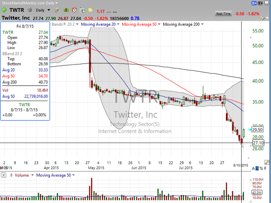Viewport: 271px width, 203px height.
Task: Click the black ellipsis in toolbar
Action: click(115, 12)
